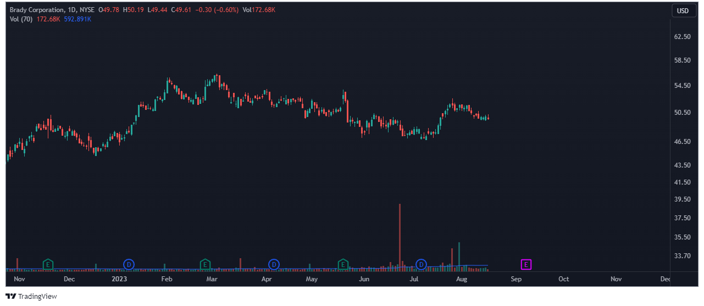The height and width of the screenshot is (306, 704).
Task: Click the blue 592.891K volume average value
Action: [x=77, y=19]
